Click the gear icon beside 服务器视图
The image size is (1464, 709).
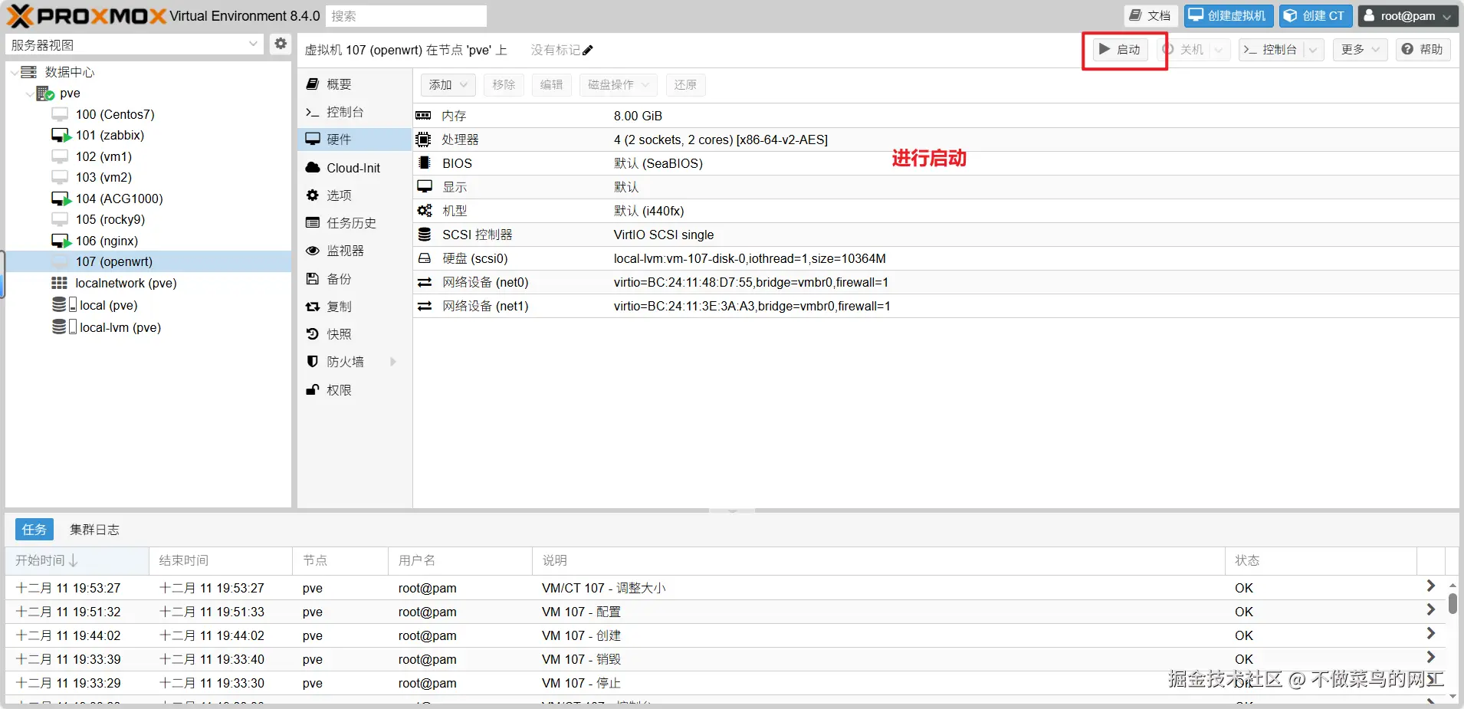280,44
